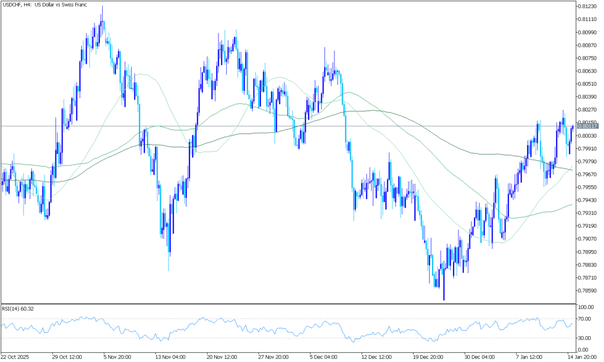Click the 100.00 RSI scale label
Viewport: 604px width, 362px height.
point(585,307)
